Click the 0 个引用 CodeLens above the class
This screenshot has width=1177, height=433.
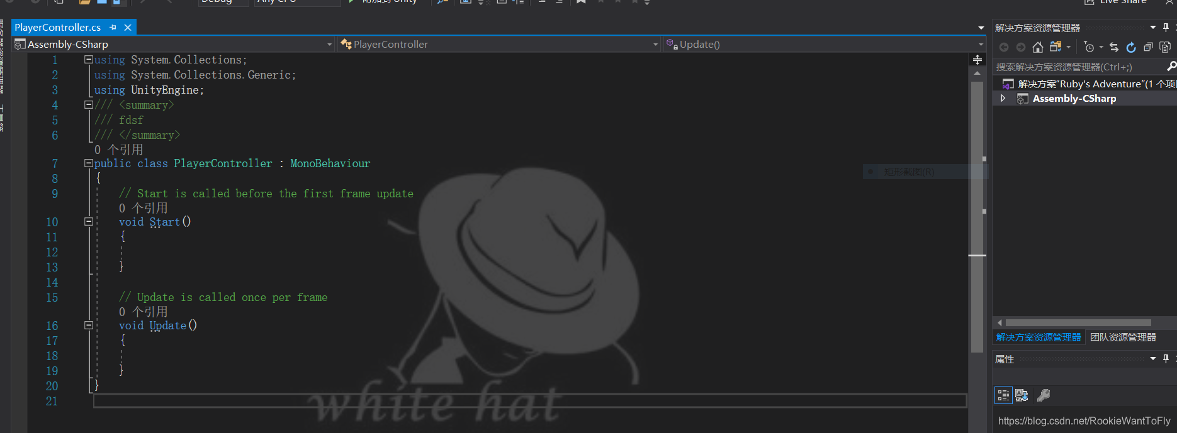(x=119, y=150)
